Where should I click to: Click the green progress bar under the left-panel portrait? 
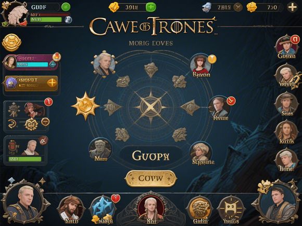pos(24,159)
